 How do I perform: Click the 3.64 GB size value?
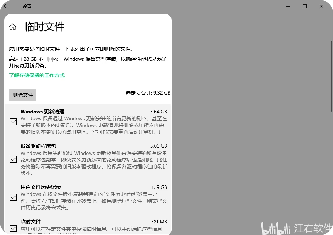(x=159, y=112)
